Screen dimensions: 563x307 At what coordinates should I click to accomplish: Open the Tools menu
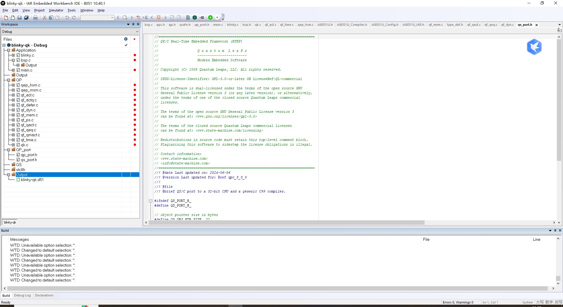pos(72,10)
